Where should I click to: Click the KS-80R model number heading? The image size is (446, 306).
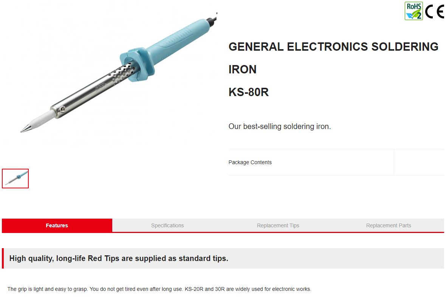[x=249, y=92]
